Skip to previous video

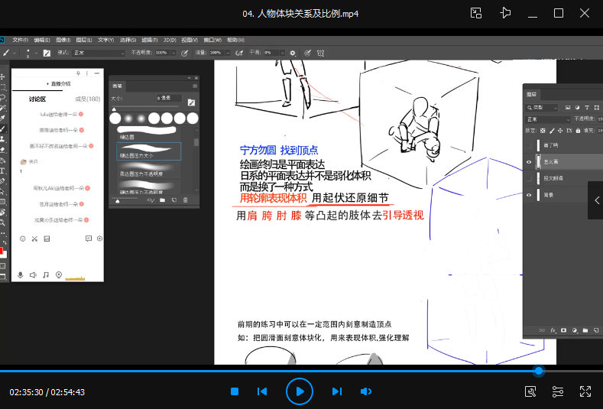click(262, 391)
